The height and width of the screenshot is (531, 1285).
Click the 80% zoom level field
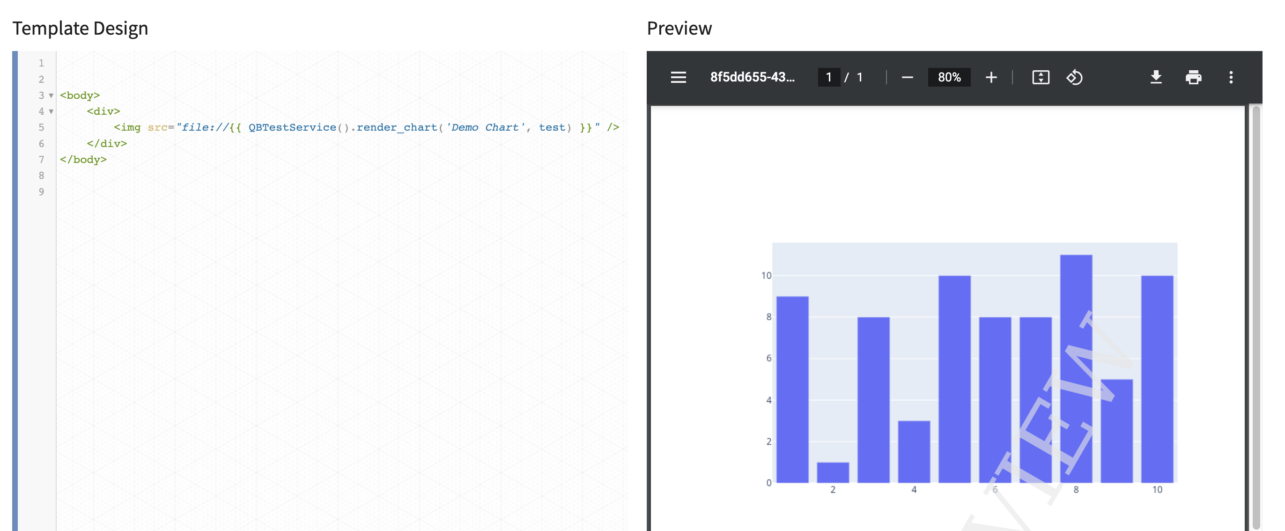point(949,77)
